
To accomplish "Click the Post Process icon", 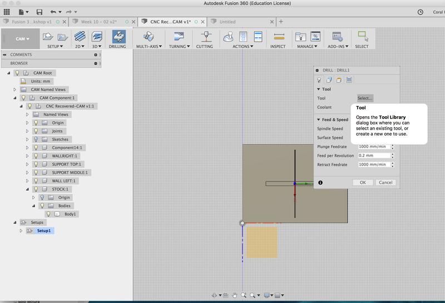I will click(x=243, y=37).
